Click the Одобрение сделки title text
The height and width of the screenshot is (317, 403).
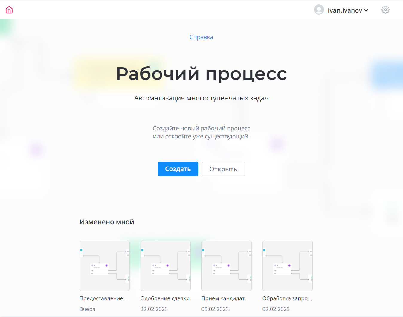pyautogui.click(x=165, y=298)
